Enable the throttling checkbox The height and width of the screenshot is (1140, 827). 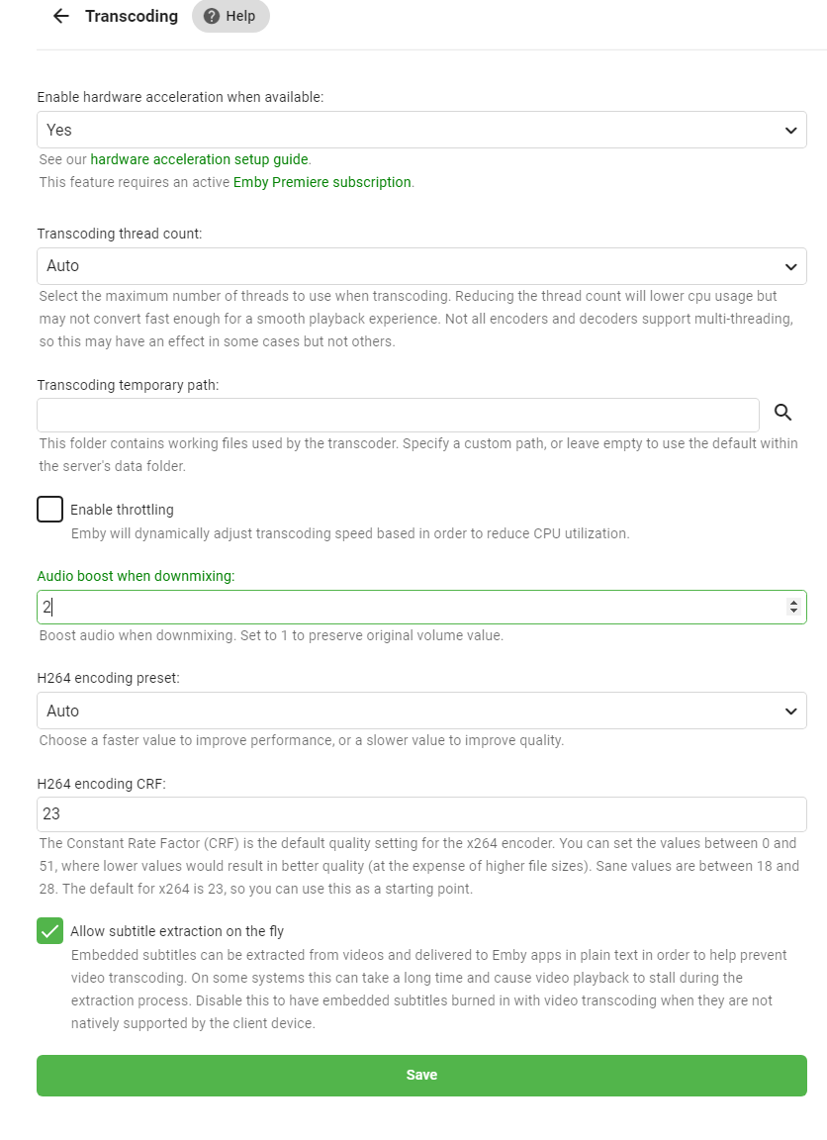point(49,510)
